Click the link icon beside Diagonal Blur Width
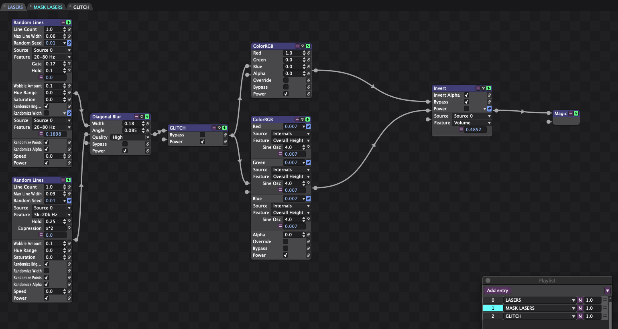The width and height of the screenshot is (618, 329). (x=148, y=124)
